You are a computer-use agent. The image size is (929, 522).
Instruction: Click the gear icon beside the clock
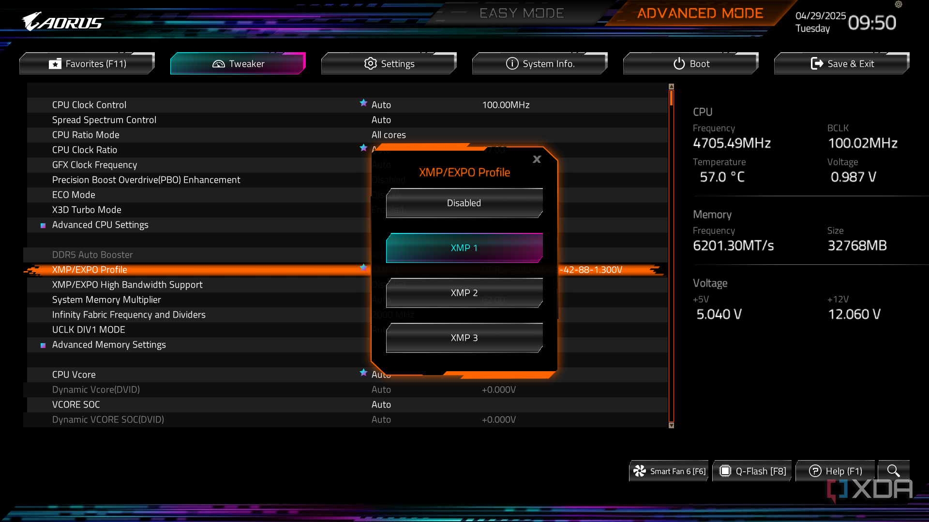click(899, 5)
